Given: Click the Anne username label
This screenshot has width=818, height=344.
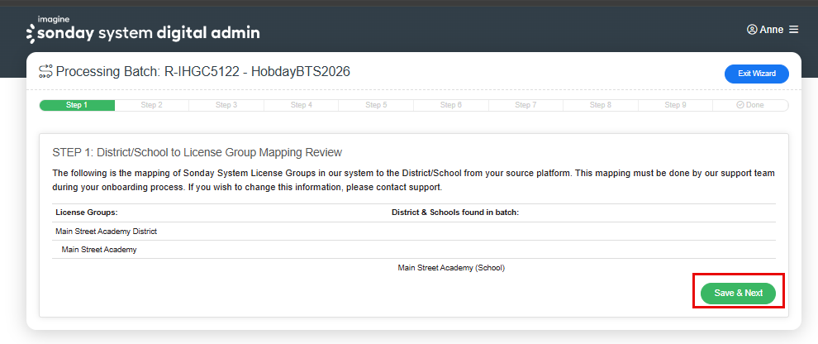Looking at the screenshot, I should coord(771,30).
